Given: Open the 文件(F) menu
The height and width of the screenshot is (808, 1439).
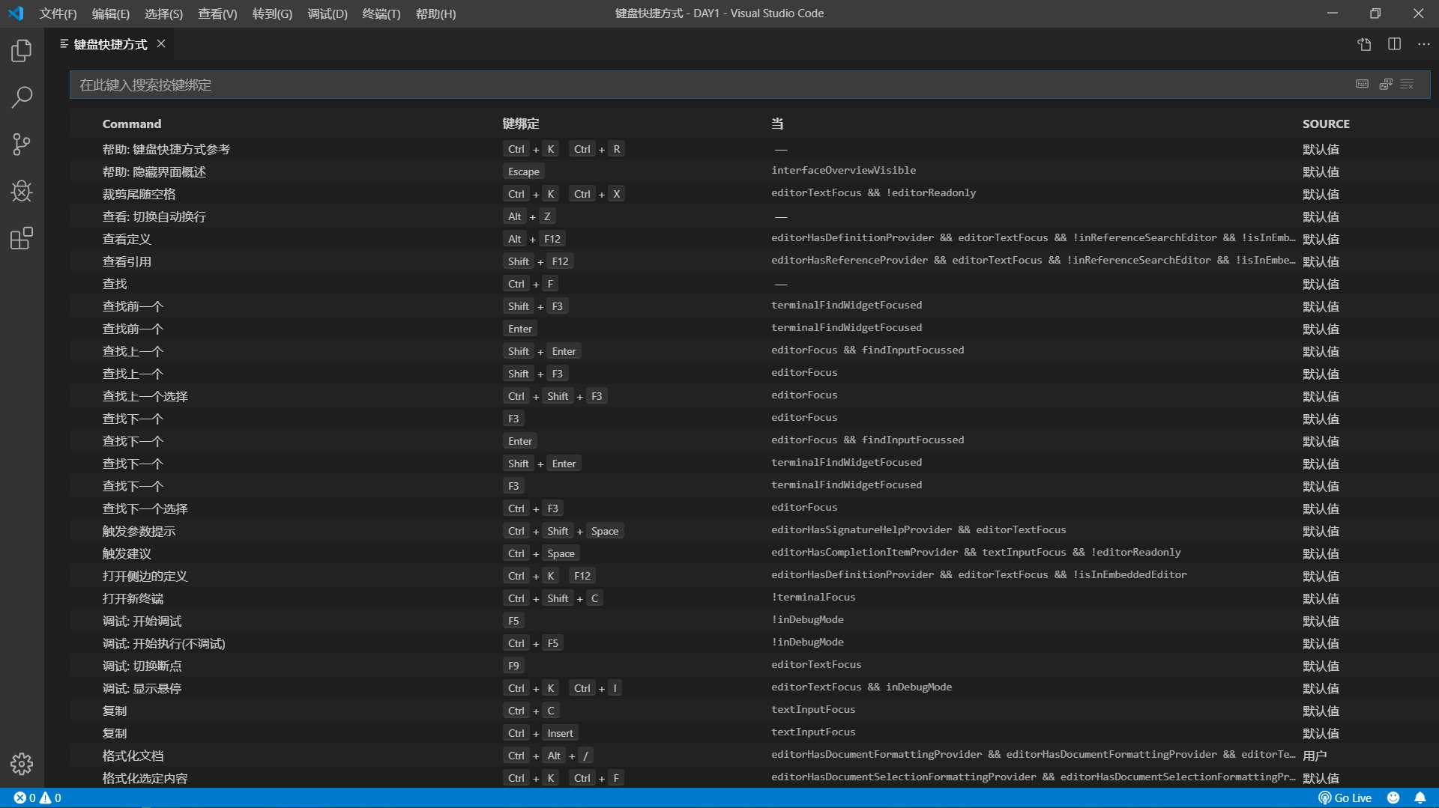Looking at the screenshot, I should tap(58, 13).
